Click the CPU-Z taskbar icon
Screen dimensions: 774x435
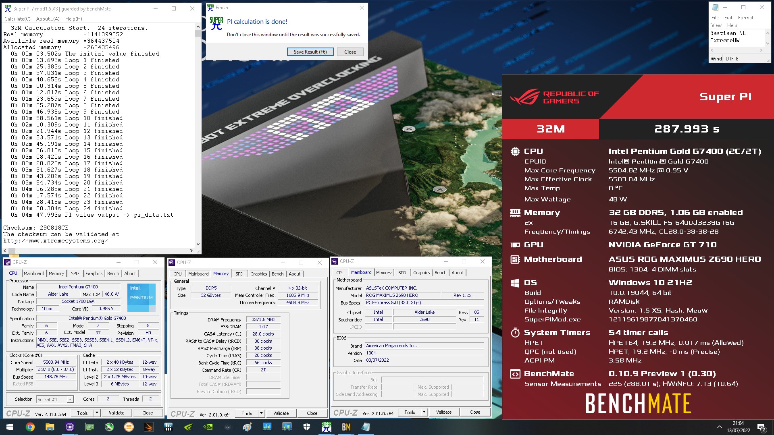click(x=69, y=427)
